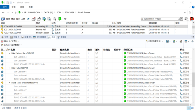Open the search box dropdown arrow
Image resolution: width=195 pixels, height=110 pixels.
coord(182,19)
